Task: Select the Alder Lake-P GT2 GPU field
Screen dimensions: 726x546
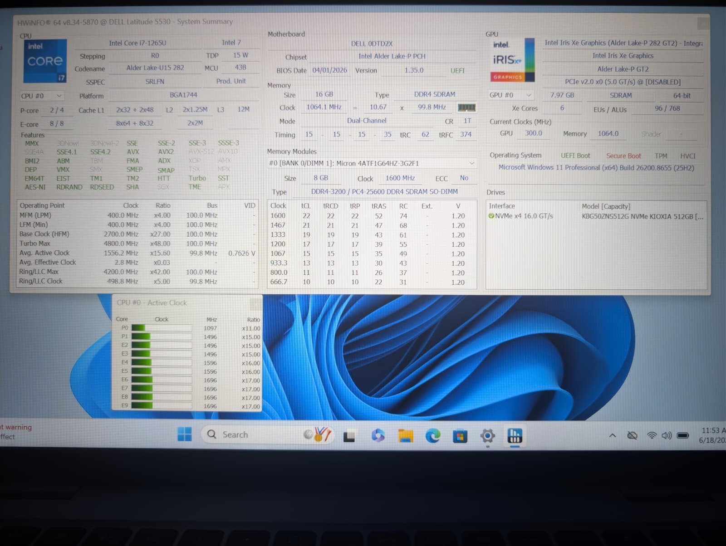Action: [623, 69]
